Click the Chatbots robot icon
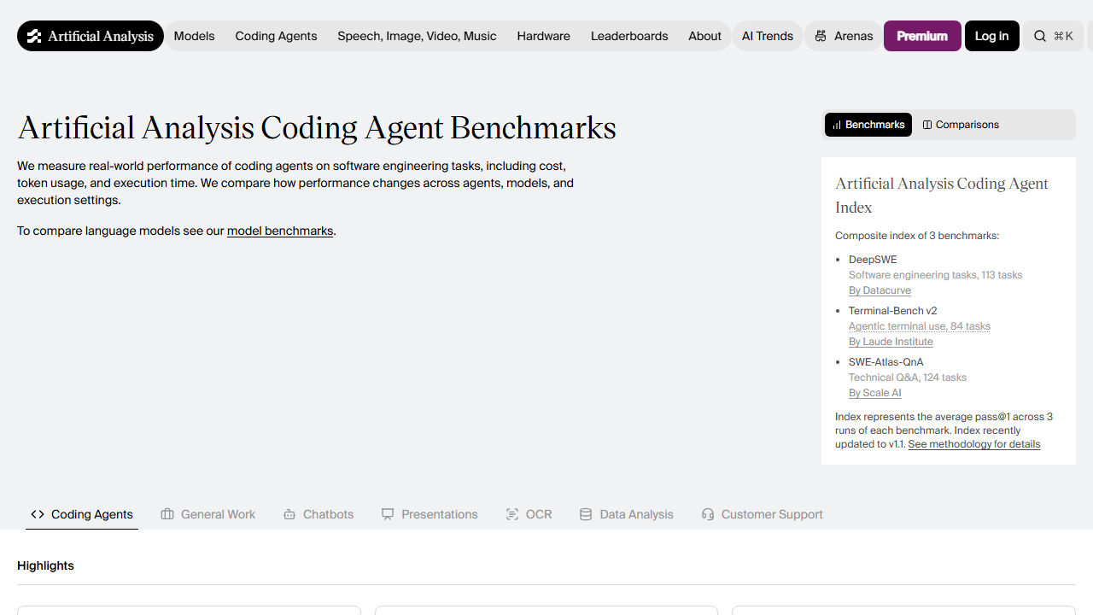Image resolution: width=1093 pixels, height=615 pixels. tap(289, 514)
